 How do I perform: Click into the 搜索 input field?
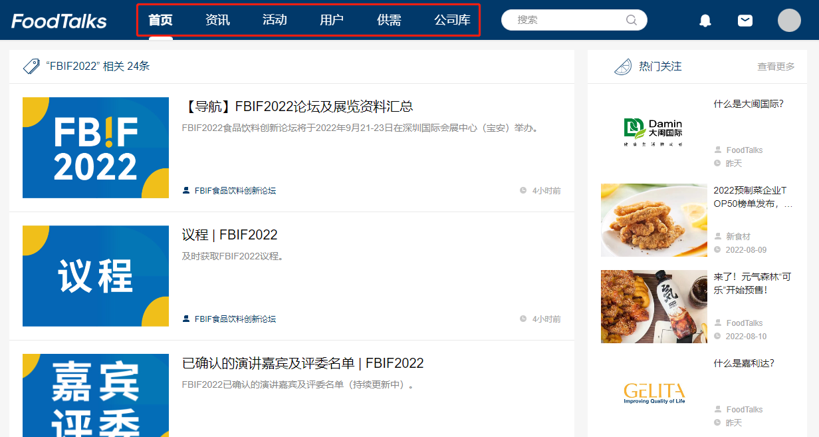click(x=568, y=20)
